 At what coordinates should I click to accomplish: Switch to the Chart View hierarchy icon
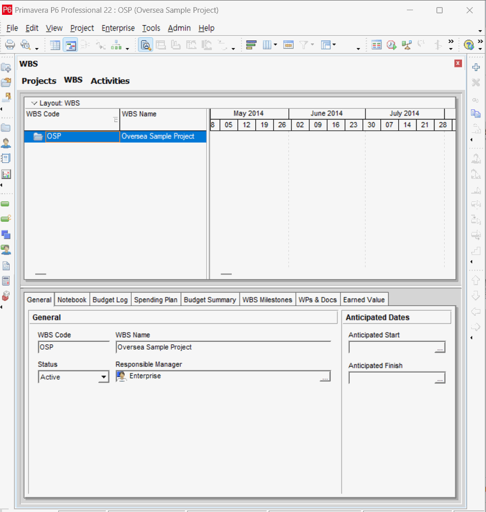tap(116, 45)
